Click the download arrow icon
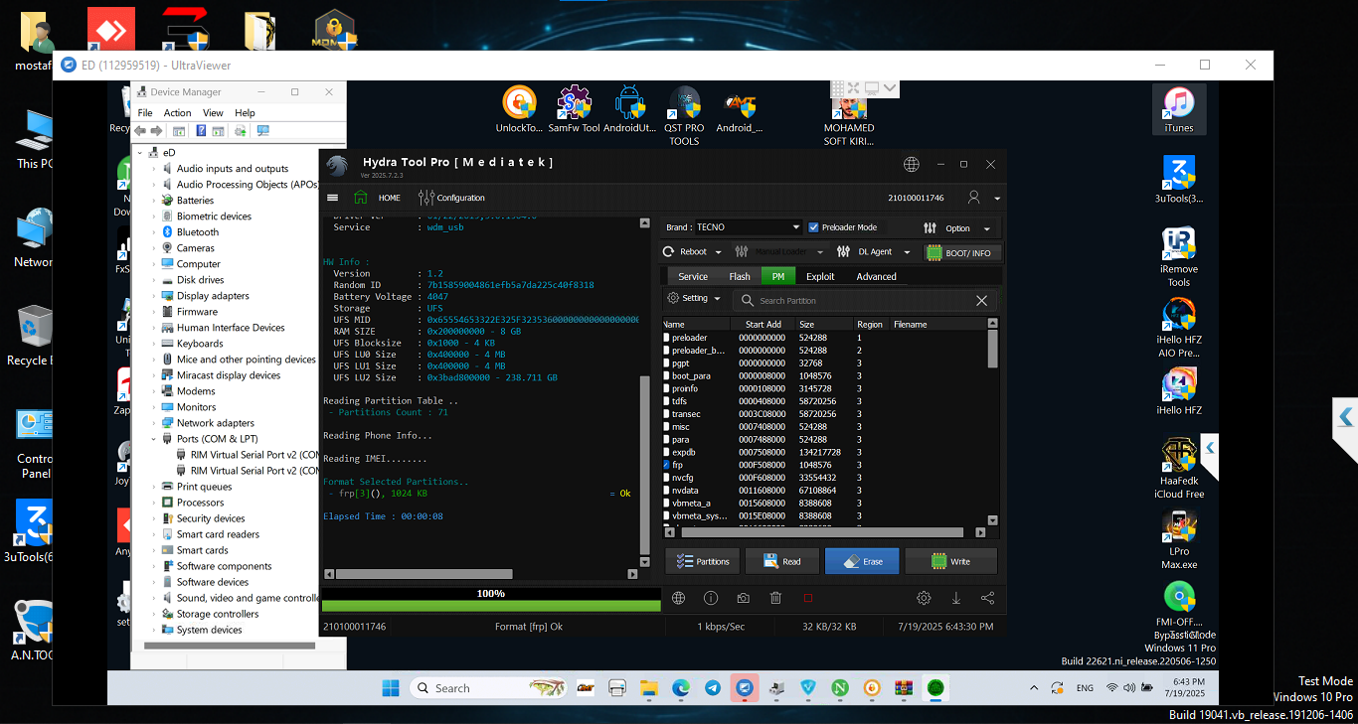1358x724 pixels. click(x=956, y=598)
